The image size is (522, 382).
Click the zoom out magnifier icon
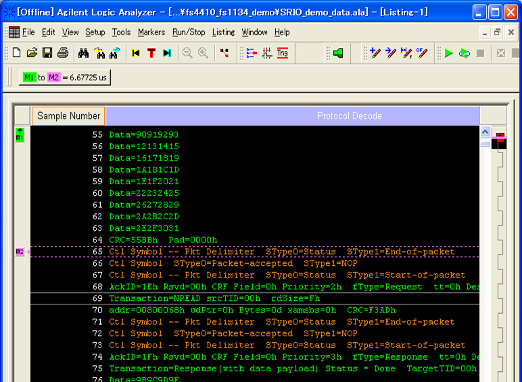click(187, 53)
